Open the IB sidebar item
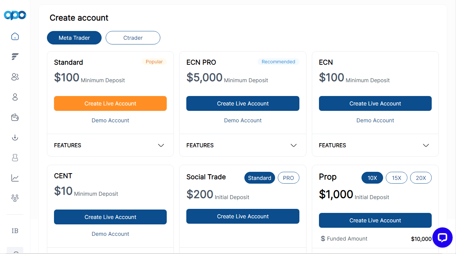The image size is (456, 254). [x=15, y=231]
